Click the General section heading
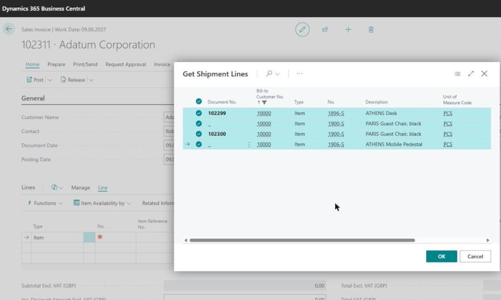 click(33, 98)
